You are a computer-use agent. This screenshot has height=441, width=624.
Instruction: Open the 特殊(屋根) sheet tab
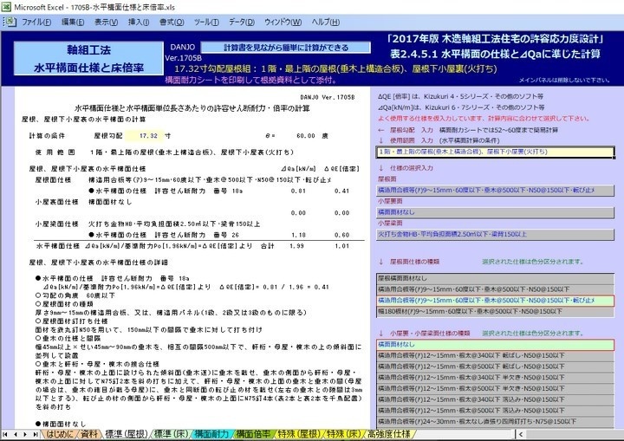pyautogui.click(x=298, y=434)
